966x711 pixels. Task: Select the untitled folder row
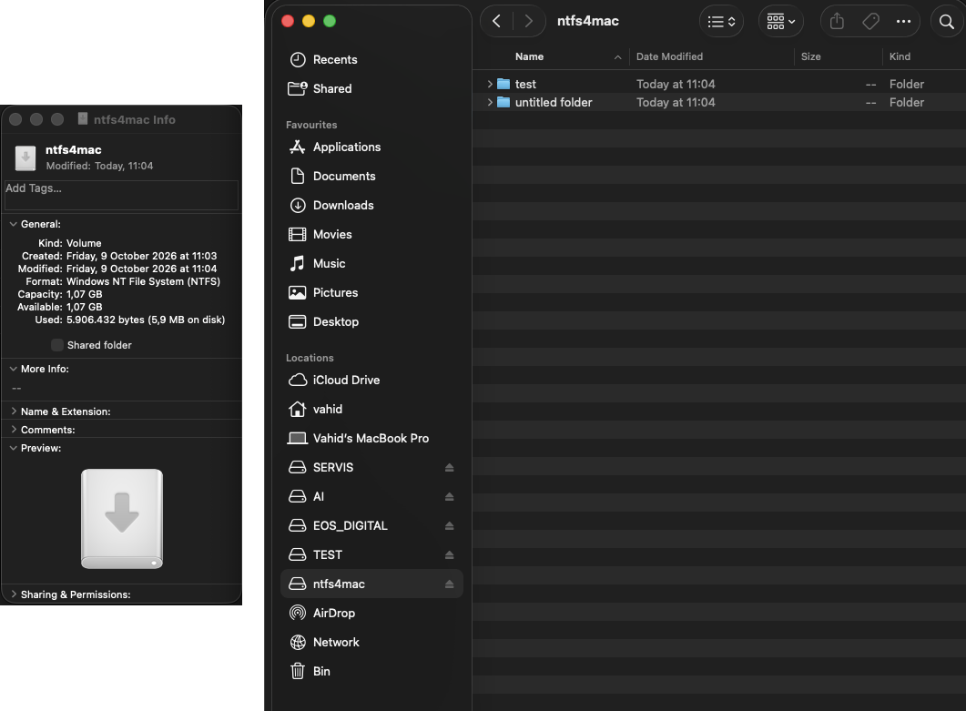719,102
